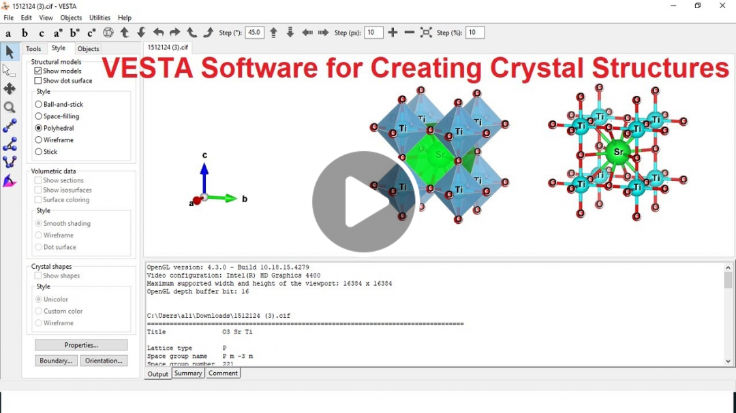Open the Boundary settings

tap(56, 361)
